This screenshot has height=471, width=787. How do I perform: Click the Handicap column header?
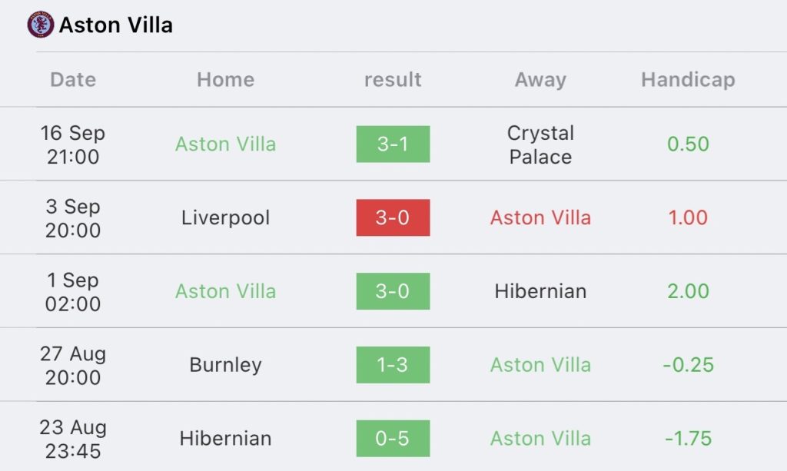pos(688,80)
